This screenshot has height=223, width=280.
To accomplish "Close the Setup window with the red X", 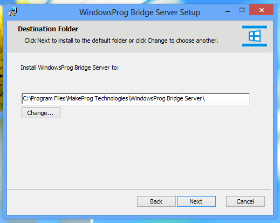I will click(x=262, y=10).
